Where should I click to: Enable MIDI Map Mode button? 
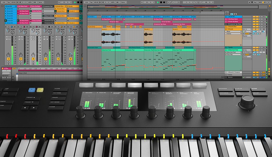click(x=260, y=2)
